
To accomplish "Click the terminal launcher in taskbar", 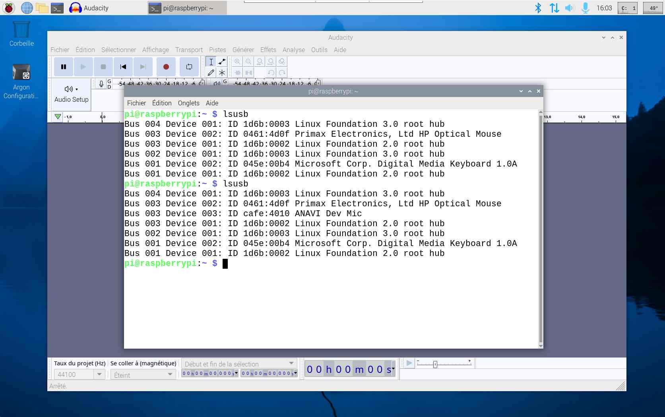I will point(58,8).
